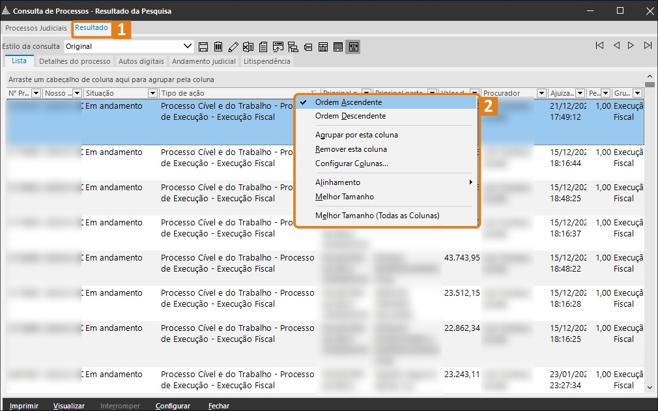Viewport: 658px width, 411px height.
Task: Click the two stacked boxes icon in toolbar
Action: point(308,47)
